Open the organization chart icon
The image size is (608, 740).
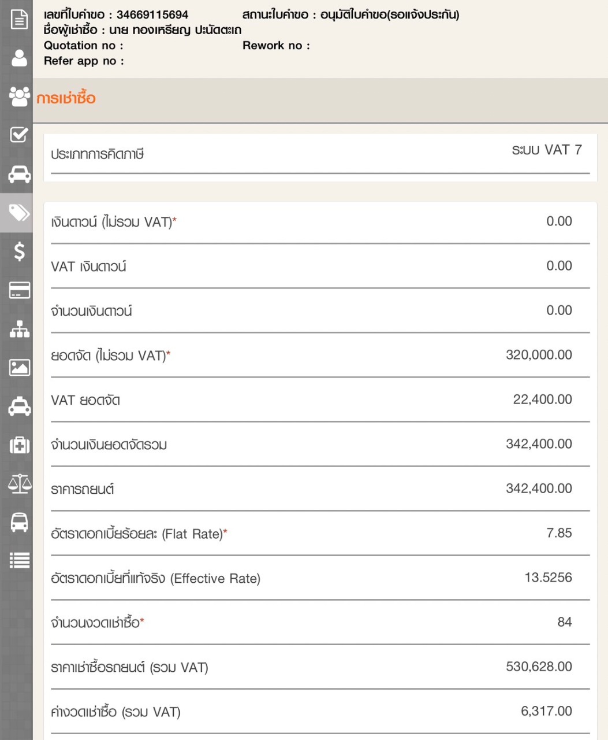pos(19,329)
